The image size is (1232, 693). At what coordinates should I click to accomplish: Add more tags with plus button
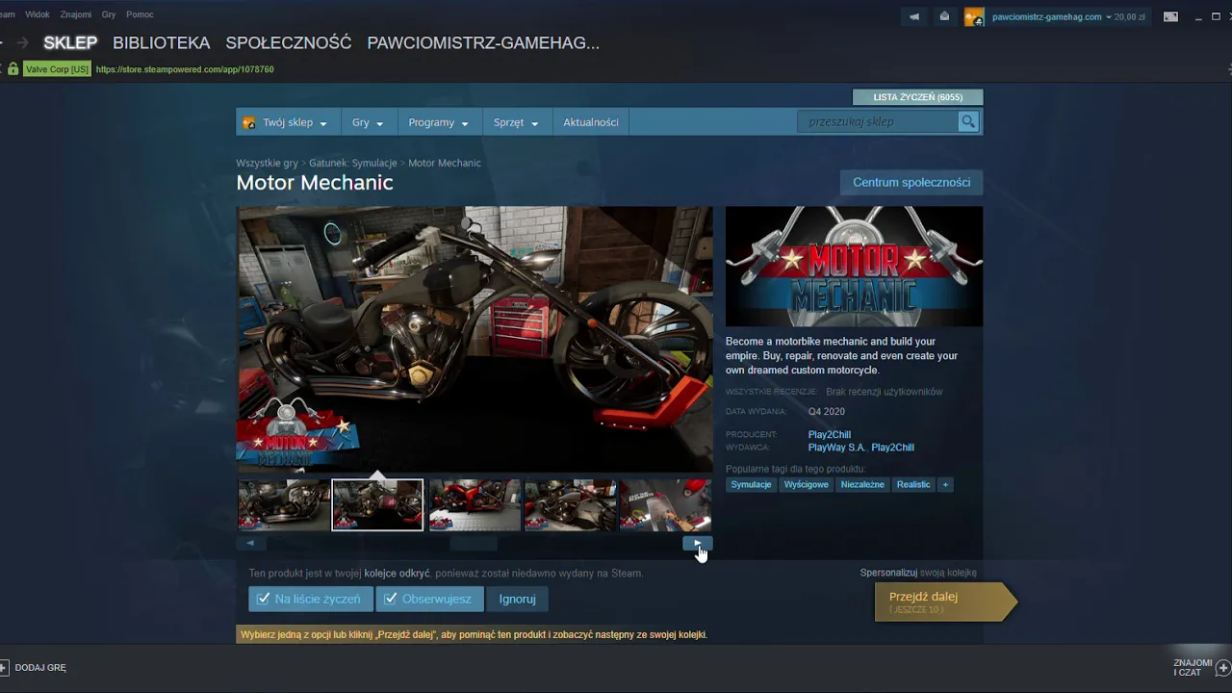coord(945,484)
